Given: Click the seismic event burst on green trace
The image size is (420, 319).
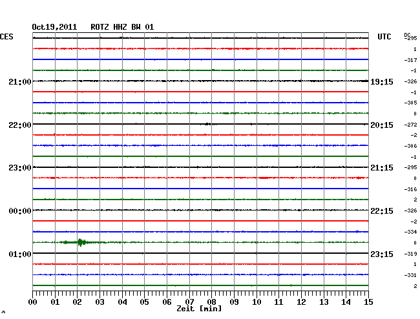Looking at the screenshot, I should tap(80, 242).
